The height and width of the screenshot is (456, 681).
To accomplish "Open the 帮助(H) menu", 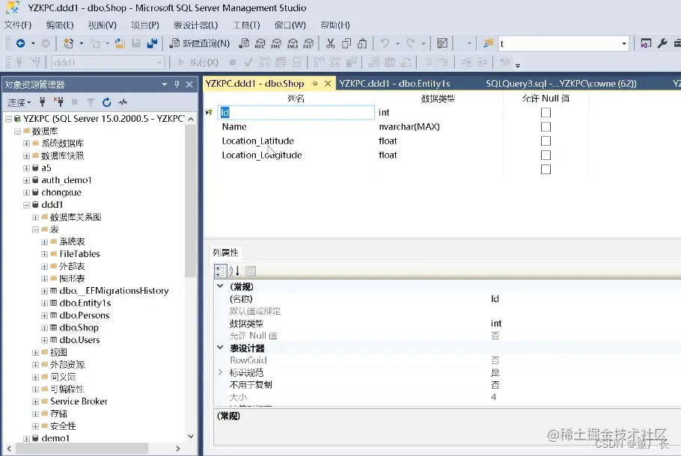I will click(x=335, y=25).
